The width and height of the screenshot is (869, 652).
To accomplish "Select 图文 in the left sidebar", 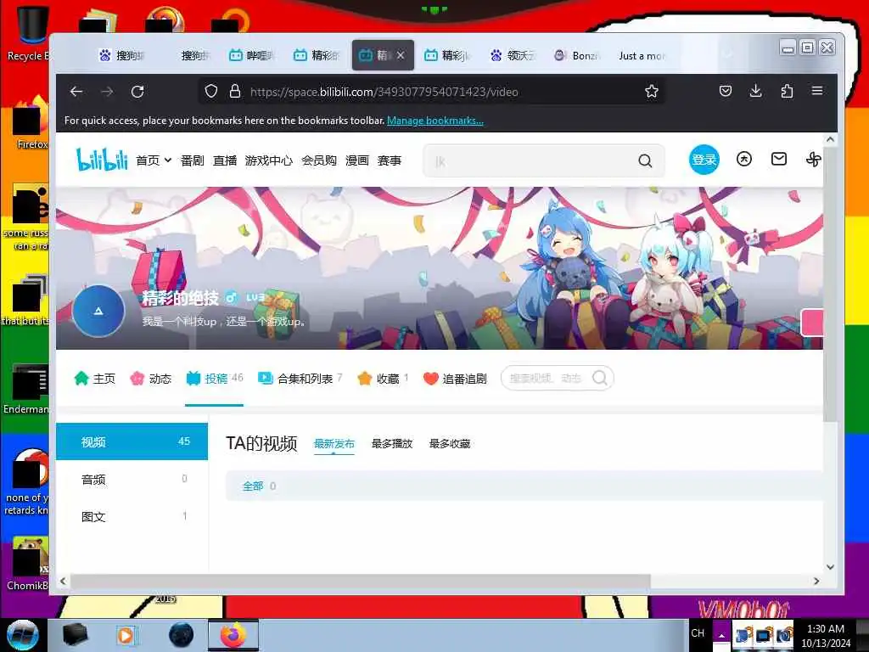I will [x=132, y=516].
